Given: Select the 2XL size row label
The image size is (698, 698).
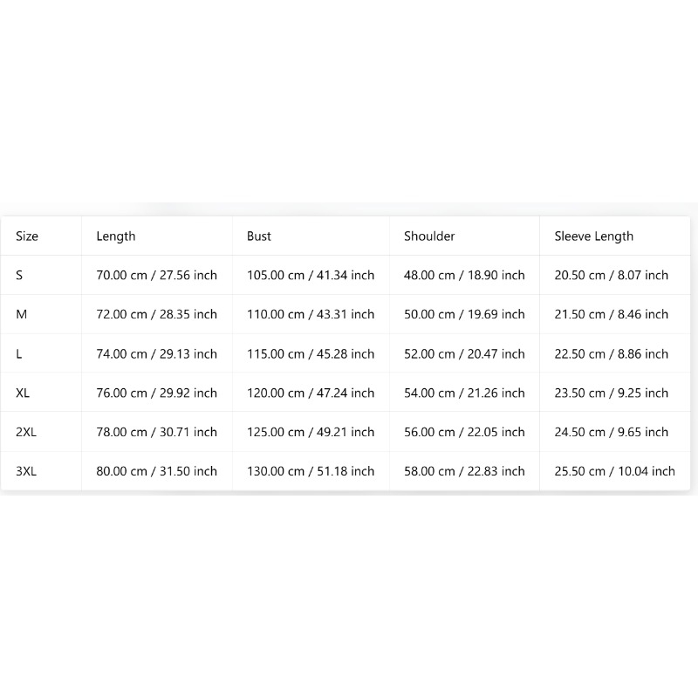Looking at the screenshot, I should click(26, 432).
